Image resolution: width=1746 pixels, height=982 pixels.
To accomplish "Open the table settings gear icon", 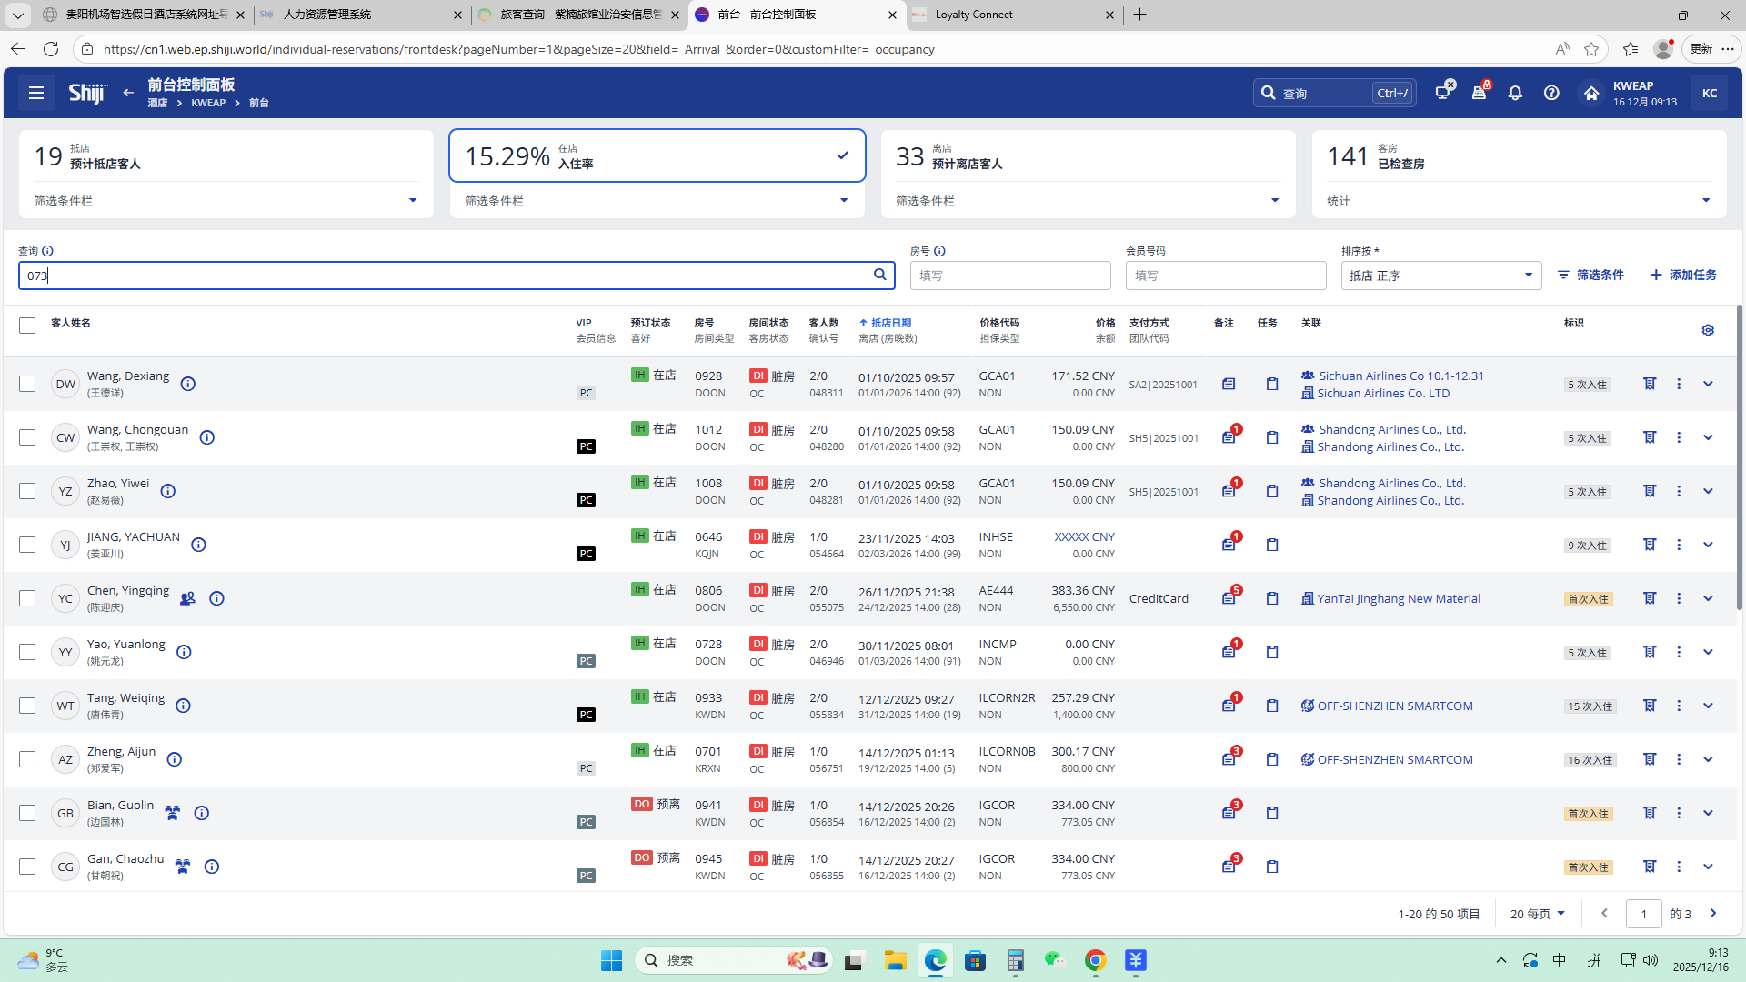I will tap(1708, 330).
